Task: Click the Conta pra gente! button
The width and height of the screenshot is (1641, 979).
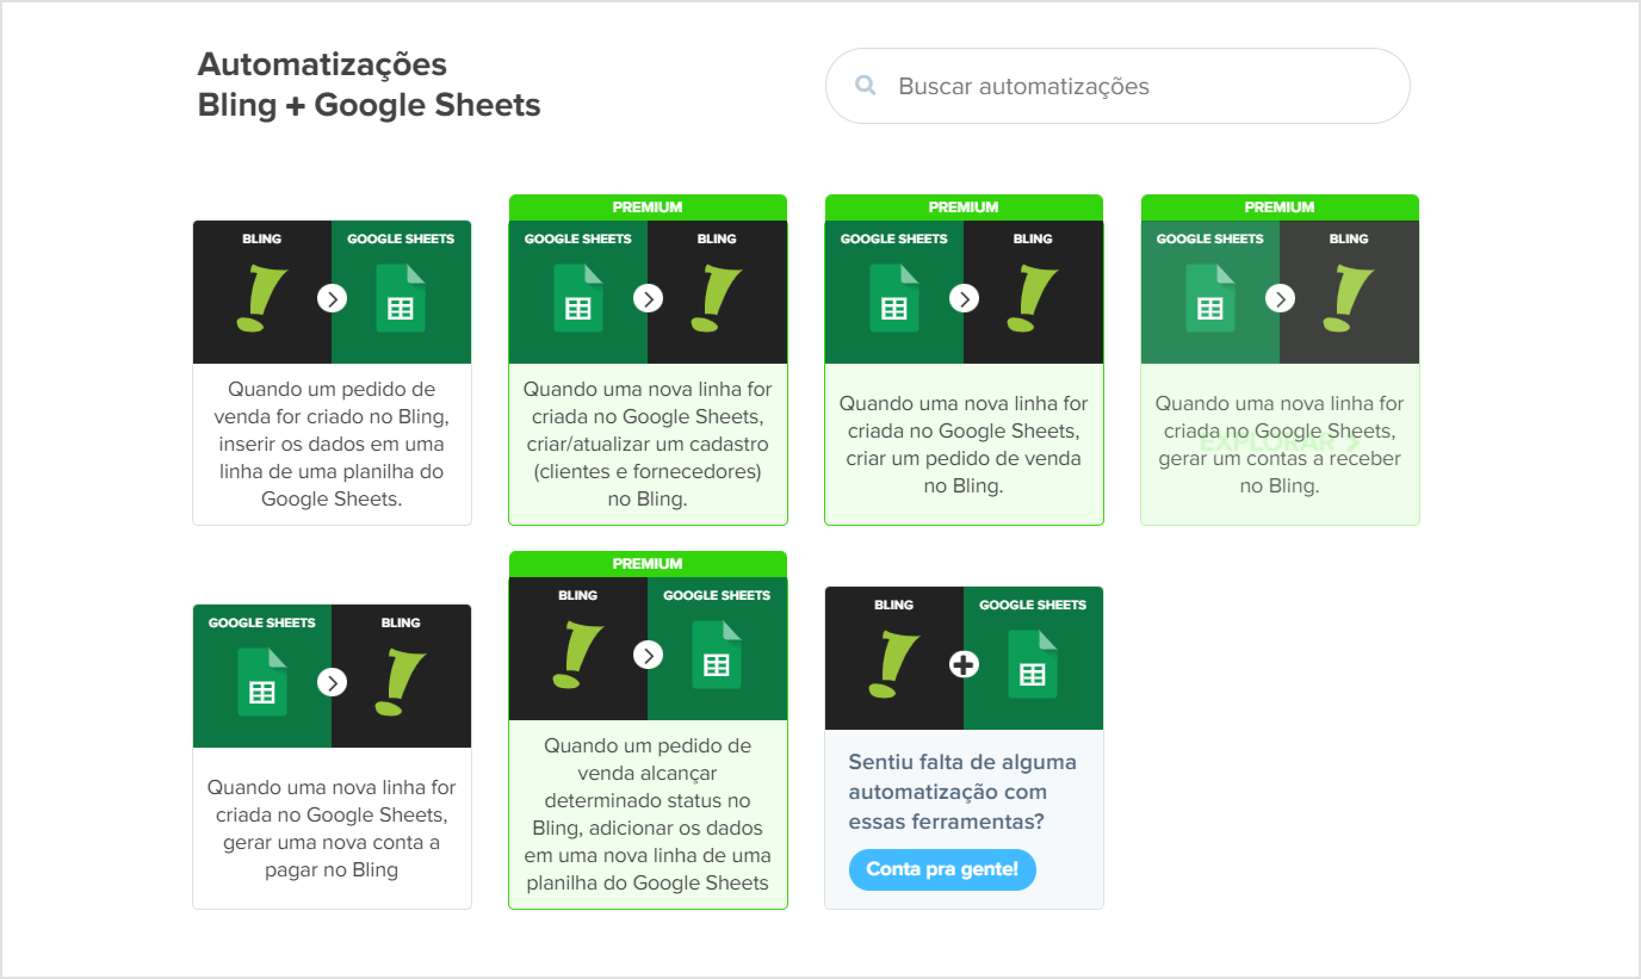Action: (x=942, y=869)
